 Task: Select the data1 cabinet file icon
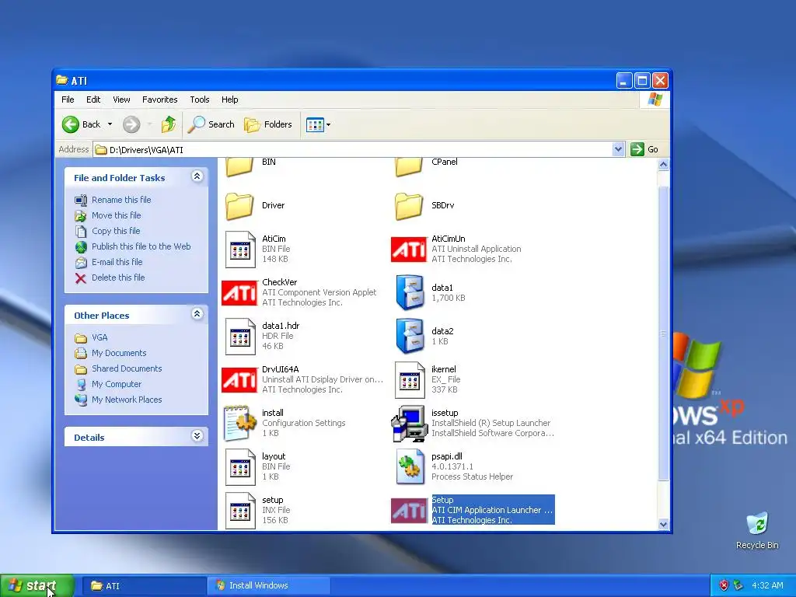(410, 293)
